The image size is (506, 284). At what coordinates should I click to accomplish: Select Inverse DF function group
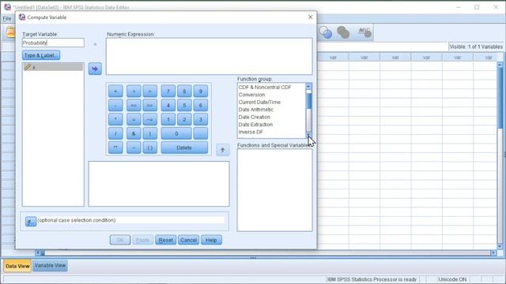(x=251, y=132)
